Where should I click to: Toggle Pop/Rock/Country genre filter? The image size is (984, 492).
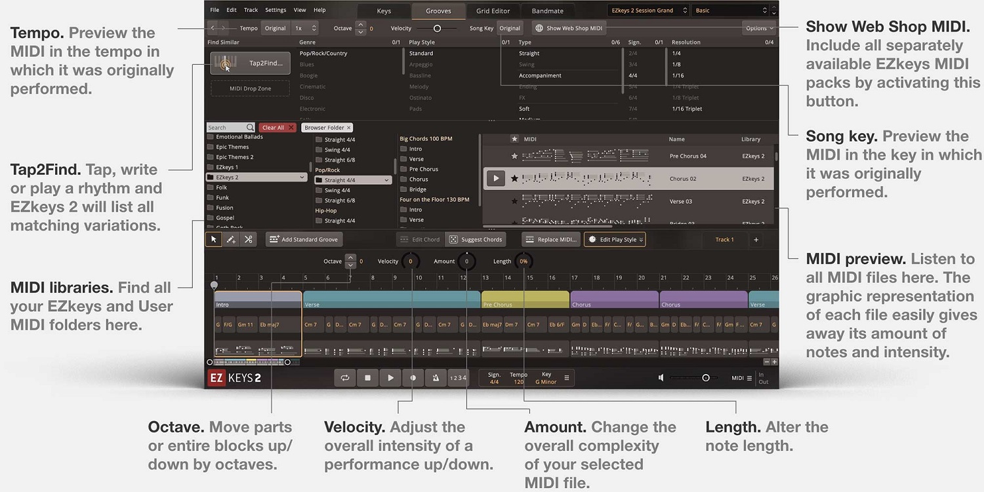point(323,53)
